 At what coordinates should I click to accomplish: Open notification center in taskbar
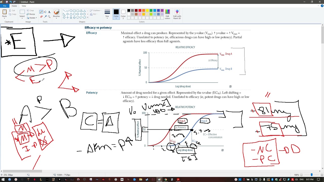(318, 179)
